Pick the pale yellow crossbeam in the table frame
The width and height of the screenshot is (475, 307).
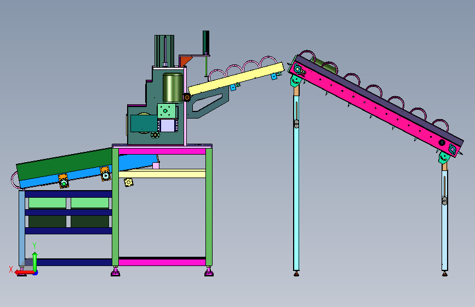[162, 174]
